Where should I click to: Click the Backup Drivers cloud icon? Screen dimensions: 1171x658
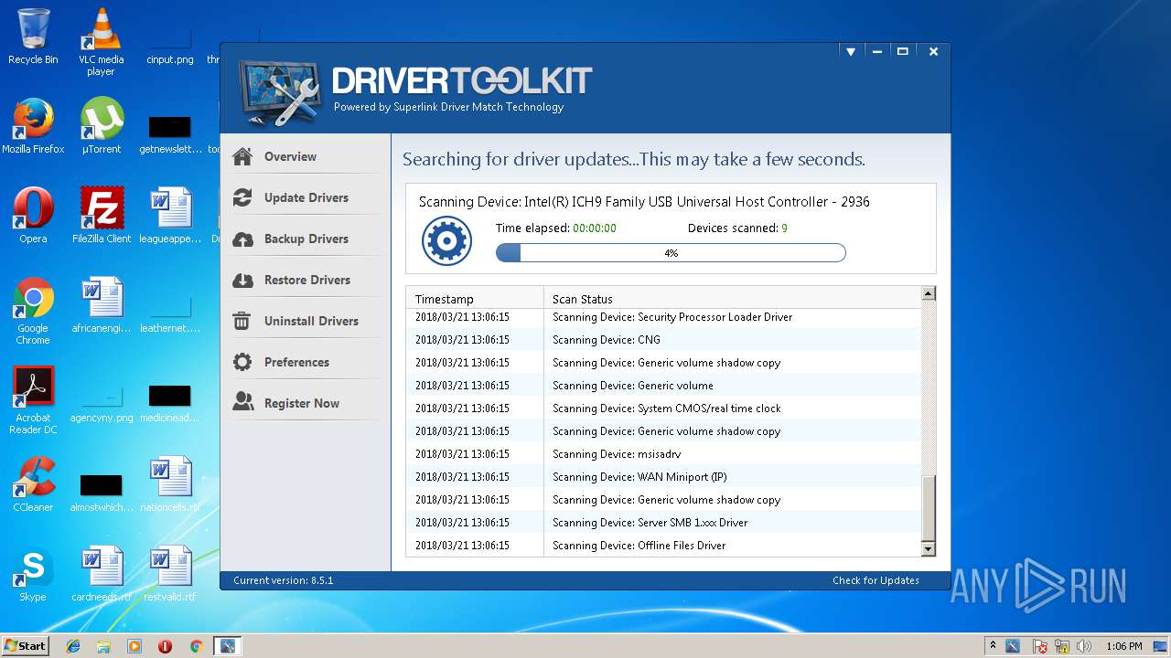(x=242, y=239)
